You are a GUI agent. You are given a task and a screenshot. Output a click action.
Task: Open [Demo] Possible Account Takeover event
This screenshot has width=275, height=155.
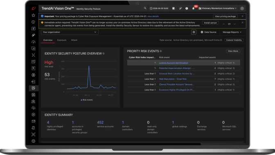(x=176, y=84)
